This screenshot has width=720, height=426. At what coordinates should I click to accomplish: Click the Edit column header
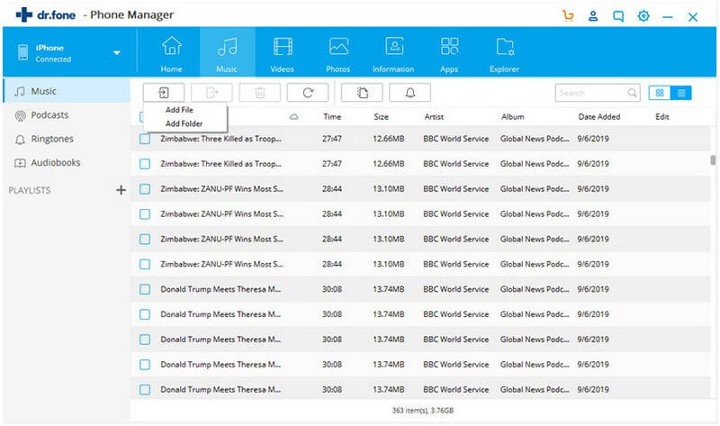pyautogui.click(x=662, y=117)
